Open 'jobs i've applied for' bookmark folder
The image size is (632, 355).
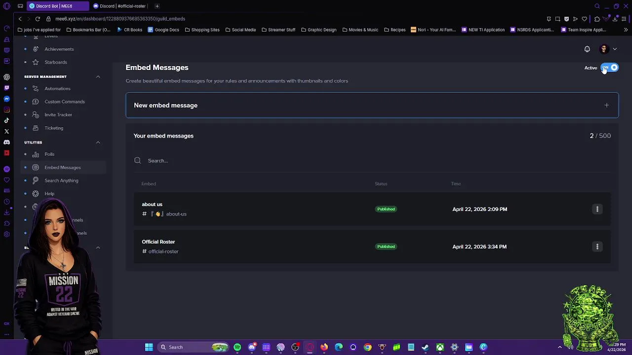point(39,30)
